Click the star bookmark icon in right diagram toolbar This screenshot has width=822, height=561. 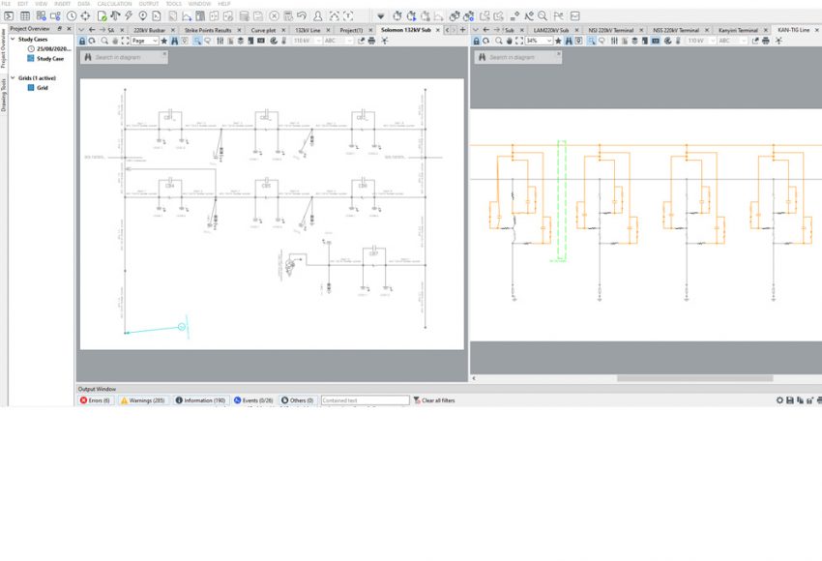click(x=558, y=41)
